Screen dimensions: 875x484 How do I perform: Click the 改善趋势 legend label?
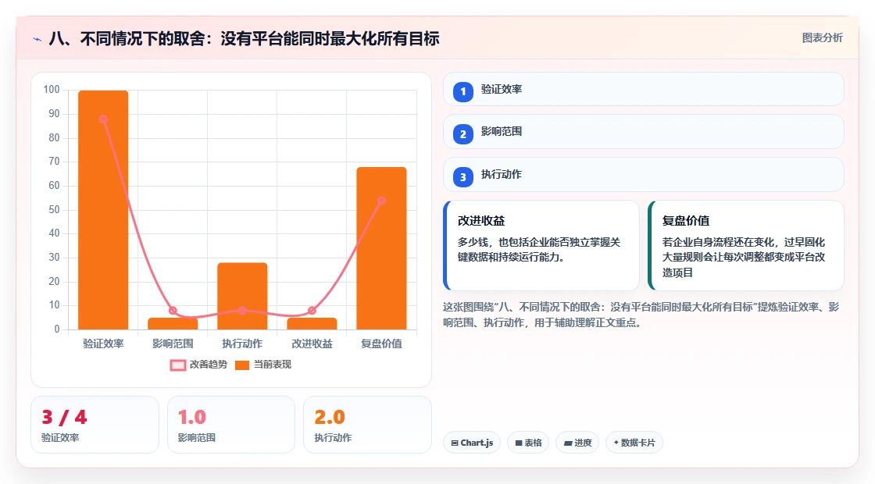pyautogui.click(x=209, y=365)
